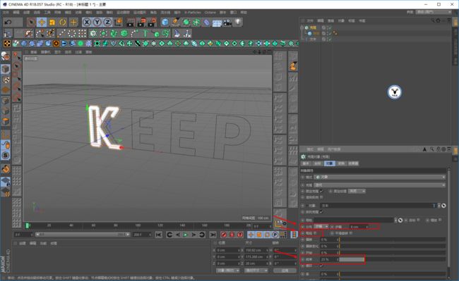This screenshot has width=459, height=281.
Task: Click the Undo arrow icon
Action: coord(8,22)
